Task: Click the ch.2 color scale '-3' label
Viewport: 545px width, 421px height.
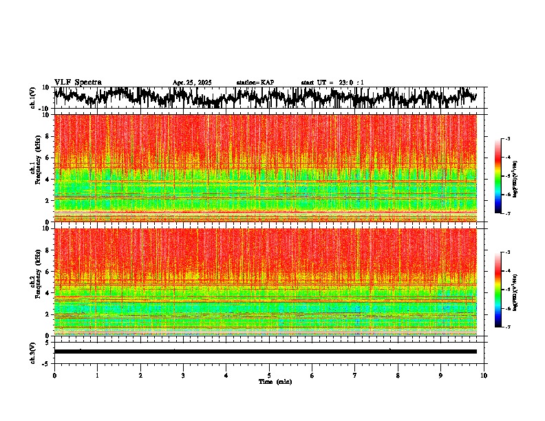Action: (x=508, y=252)
